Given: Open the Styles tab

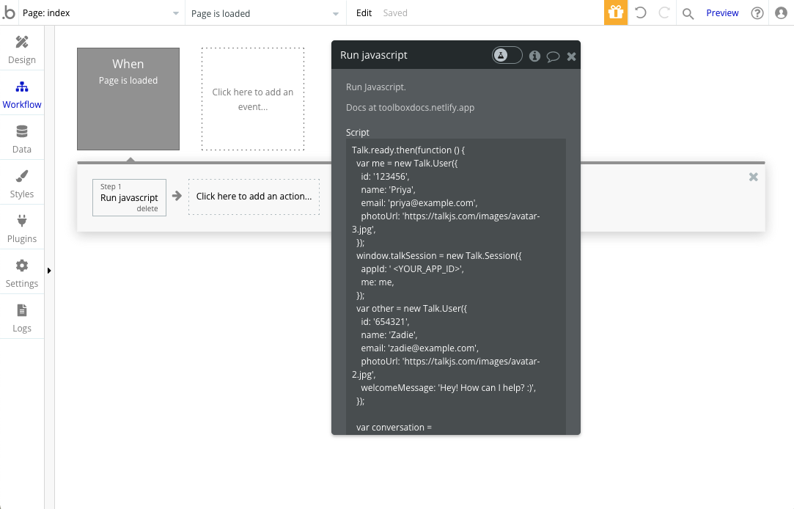Looking at the screenshot, I should [x=22, y=184].
